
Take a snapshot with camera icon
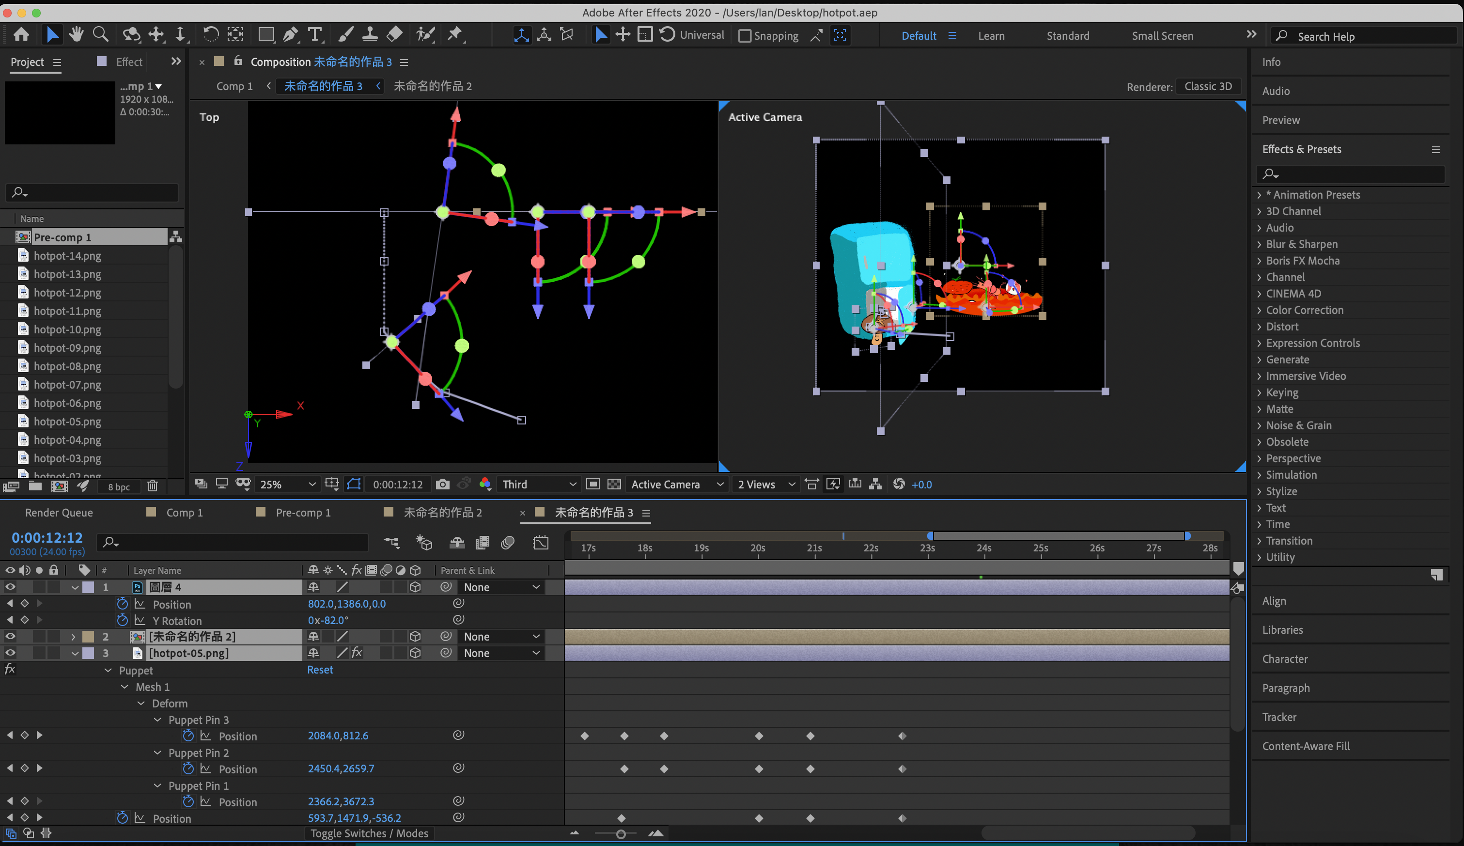pyautogui.click(x=442, y=484)
